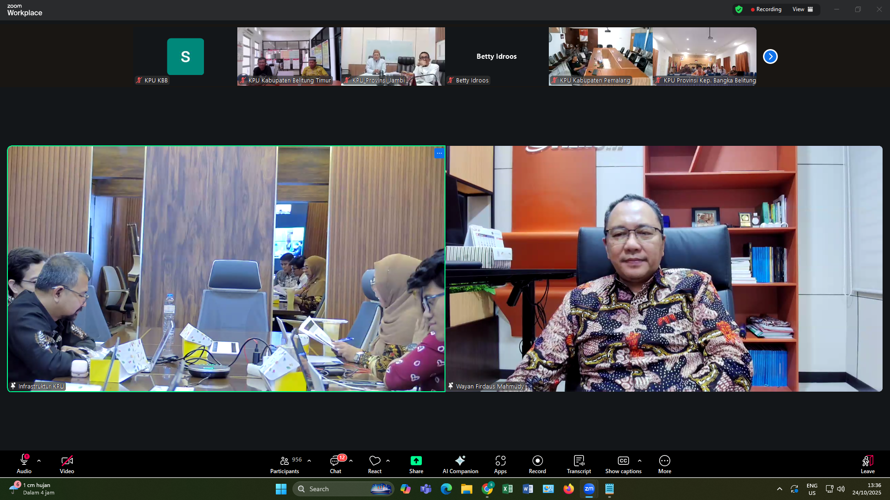Open the View layout menu

(802, 9)
